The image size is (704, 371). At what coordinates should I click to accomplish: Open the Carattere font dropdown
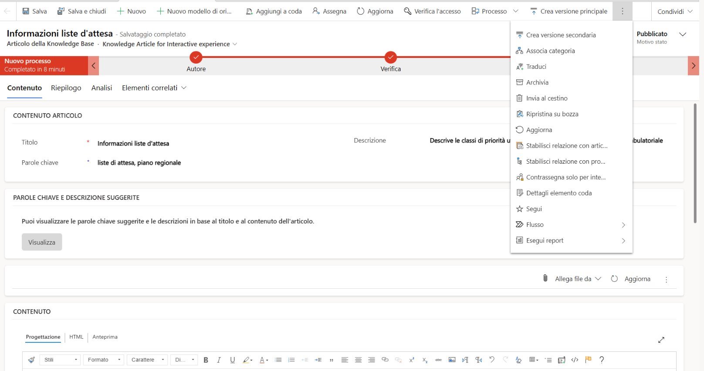coord(147,360)
